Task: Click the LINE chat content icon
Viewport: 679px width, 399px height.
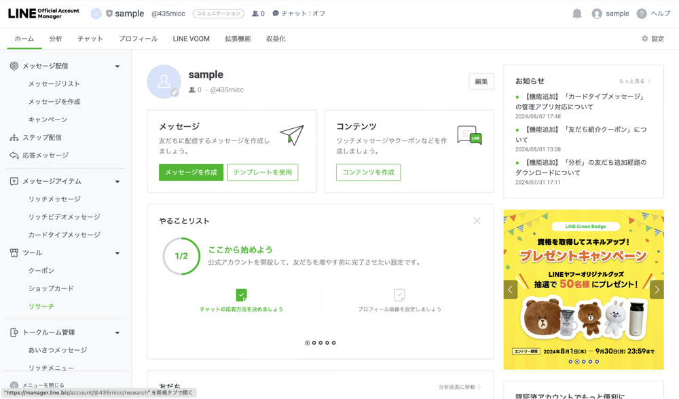Action: coord(469,135)
